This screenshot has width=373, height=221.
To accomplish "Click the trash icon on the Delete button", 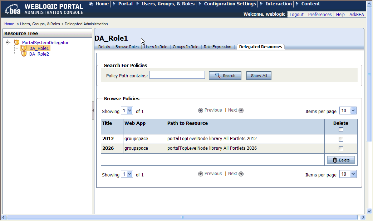I will pyautogui.click(x=335, y=160).
